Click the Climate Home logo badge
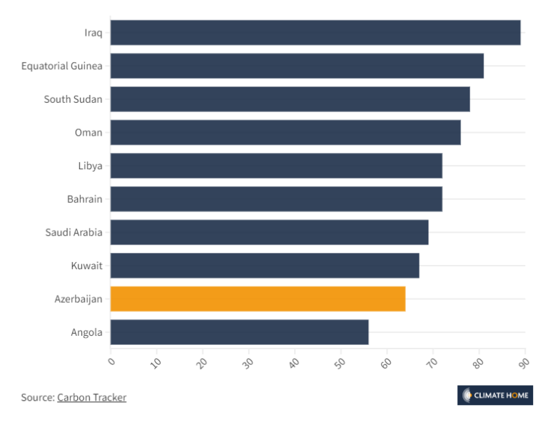 pyautogui.click(x=495, y=396)
